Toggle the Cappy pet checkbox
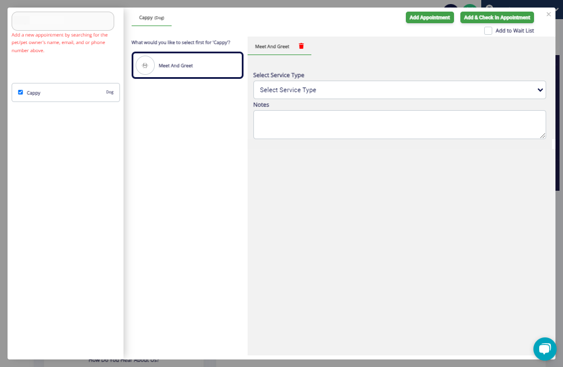Screen dimensions: 563x367 pyautogui.click(x=20, y=92)
